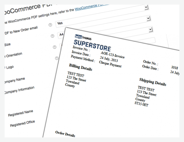Click the 'PDF to New Order email' label
The width and height of the screenshot is (184, 142).
coord(21,30)
